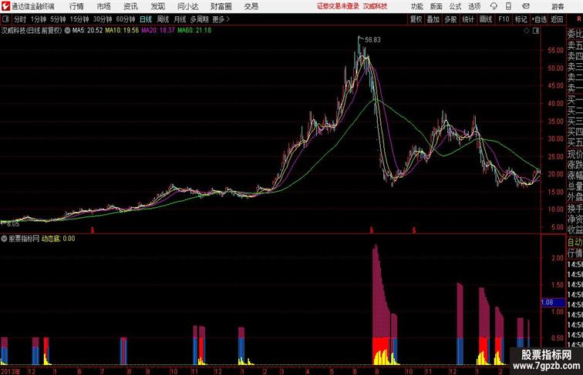Click the 统计 statistics button
This screenshot has width=583, height=375.
(468, 19)
